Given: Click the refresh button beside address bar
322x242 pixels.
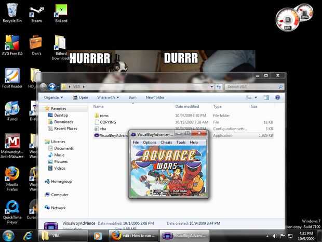Looking at the screenshot, I should [219, 86].
